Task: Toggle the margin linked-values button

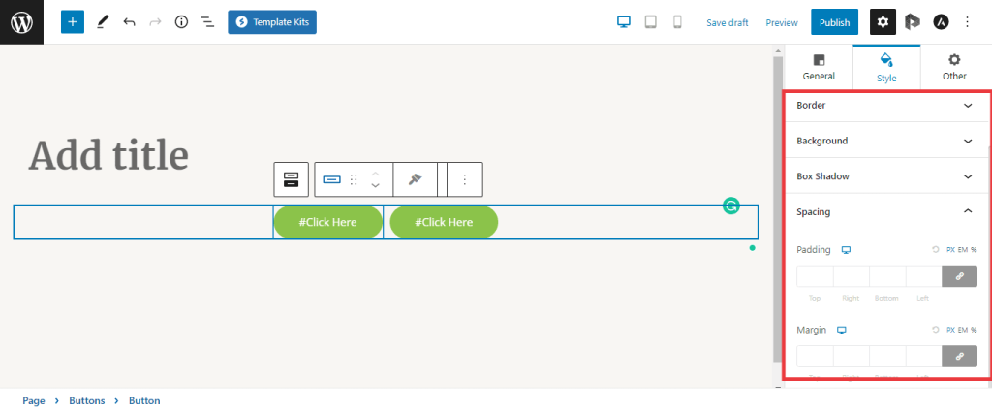Action: click(959, 357)
